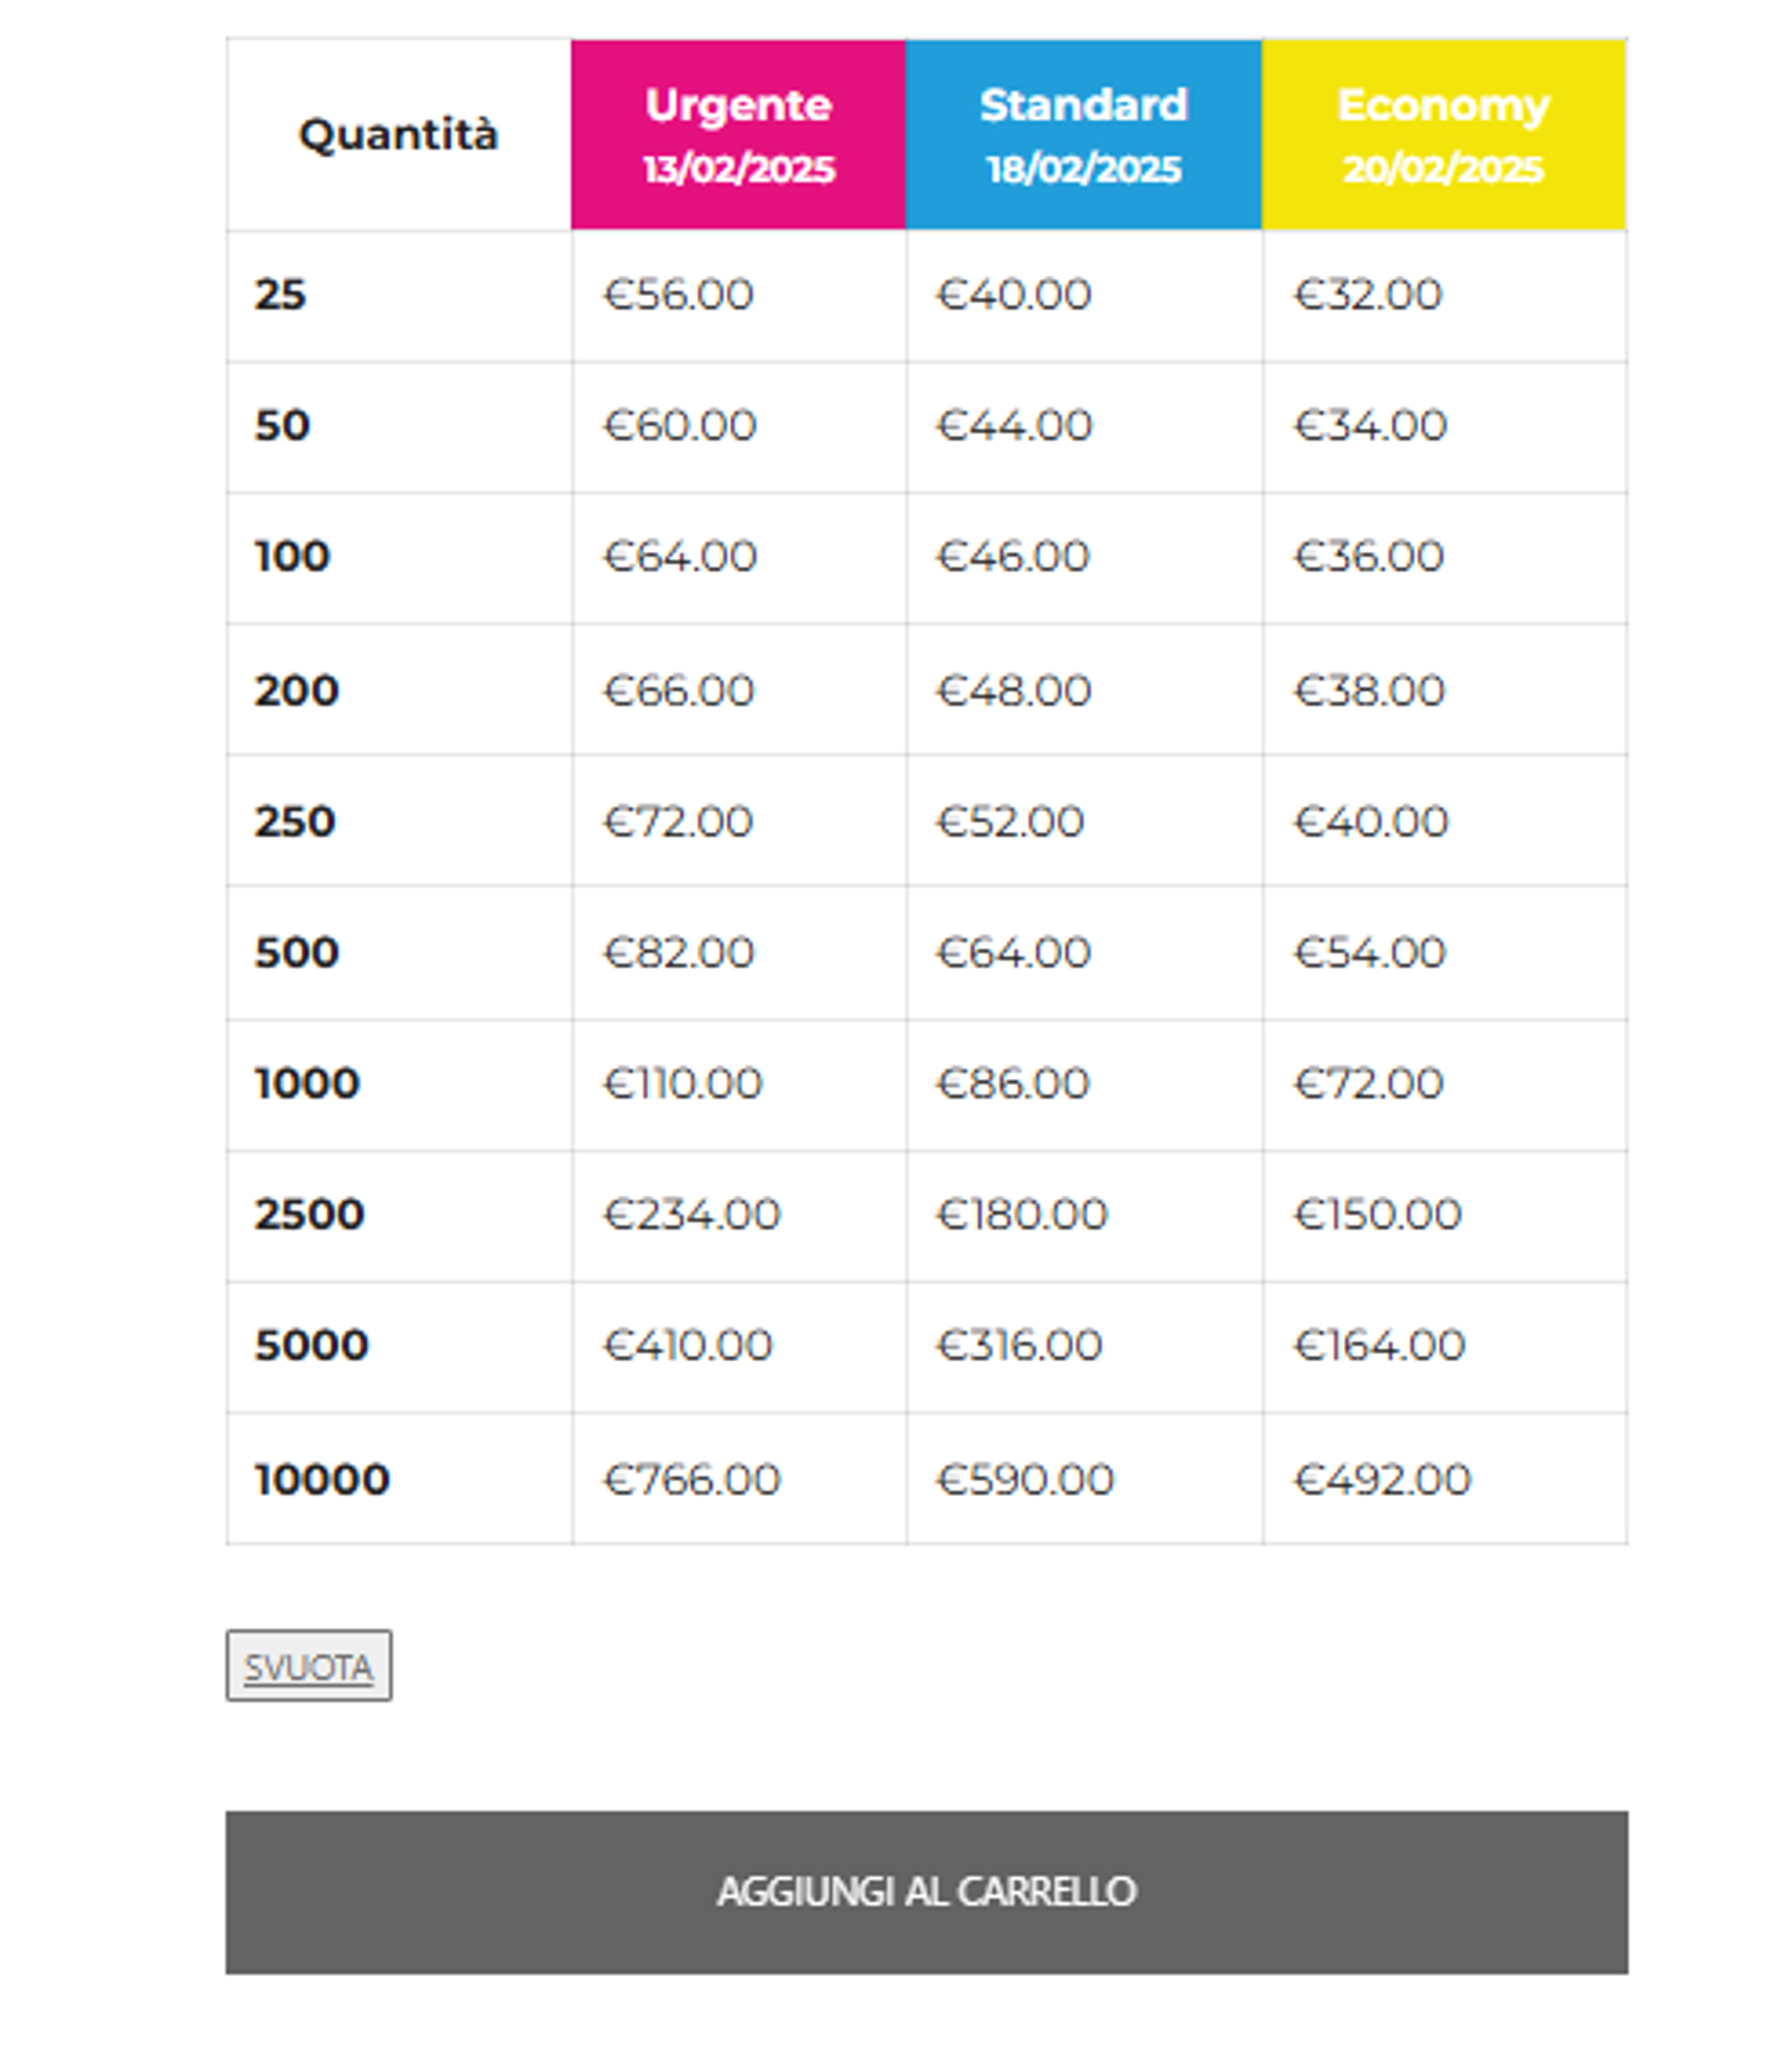The width and height of the screenshot is (1792, 2047).
Task: Click the Quantità header cell
Action: tap(399, 135)
